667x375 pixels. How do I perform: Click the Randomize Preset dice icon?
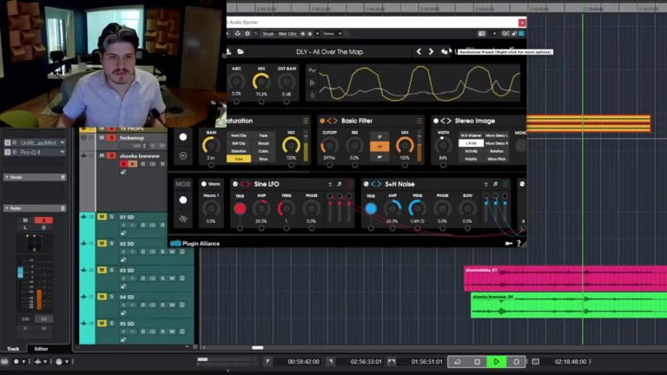[444, 51]
